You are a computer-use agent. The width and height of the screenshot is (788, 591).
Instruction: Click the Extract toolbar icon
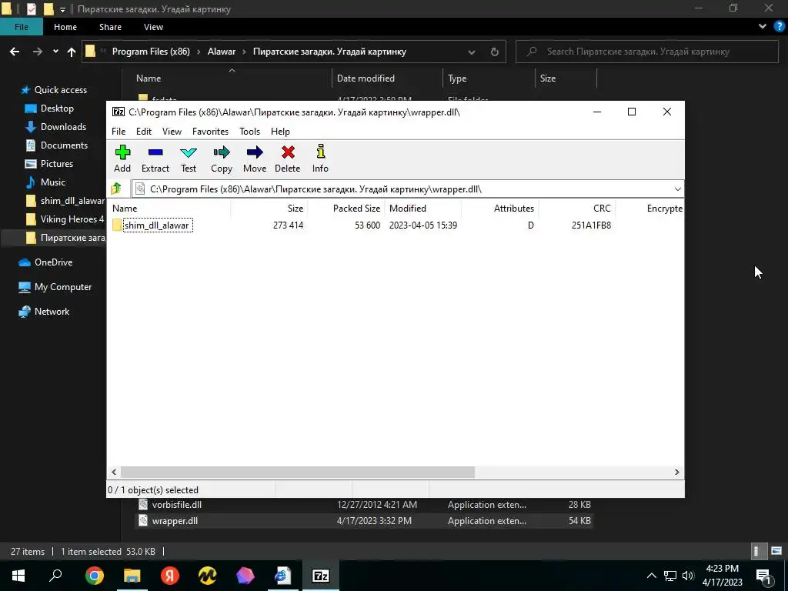155,159
